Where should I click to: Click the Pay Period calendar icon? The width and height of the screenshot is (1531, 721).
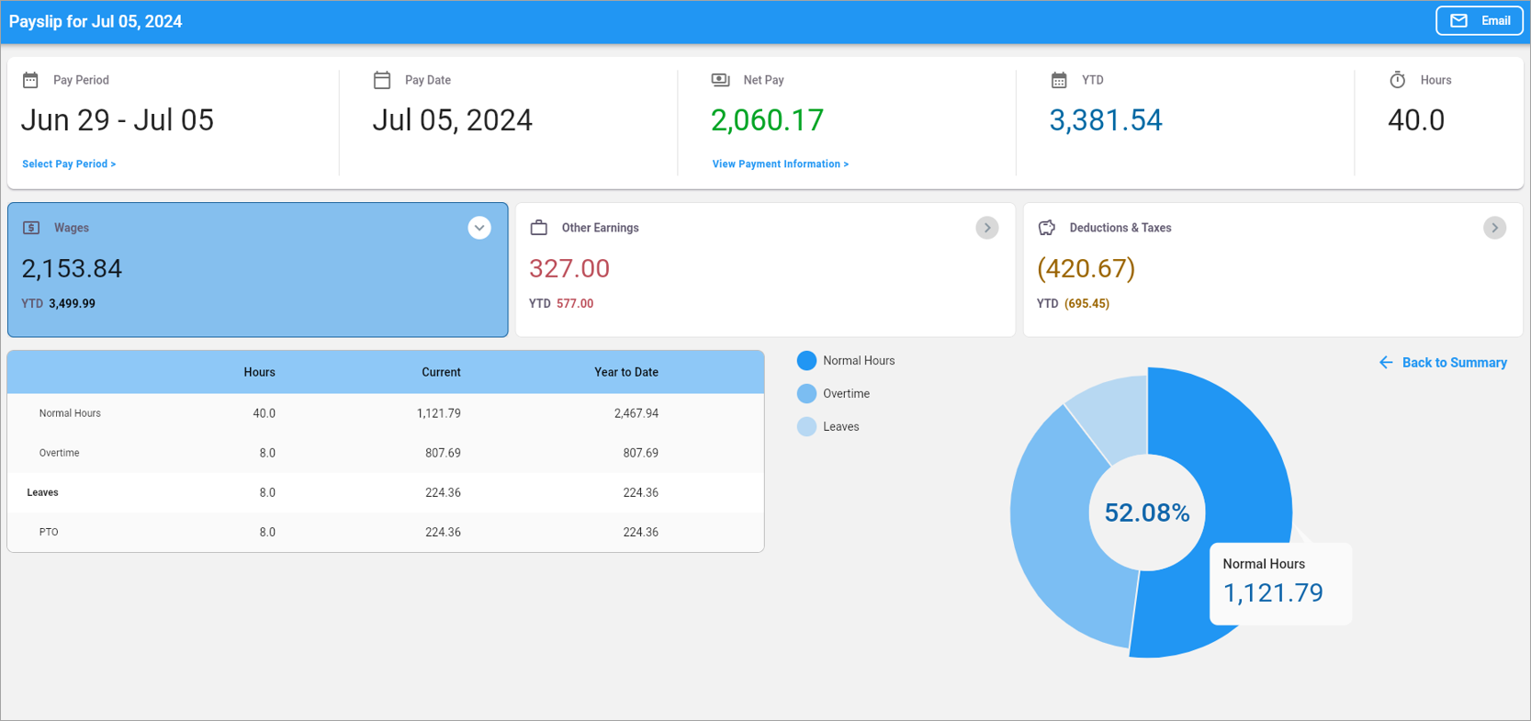pos(30,80)
